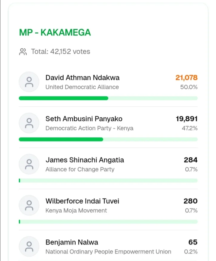Screen dimensions: 216x261
Task: Click United Democratic Alliance party label
Action: tap(82, 87)
